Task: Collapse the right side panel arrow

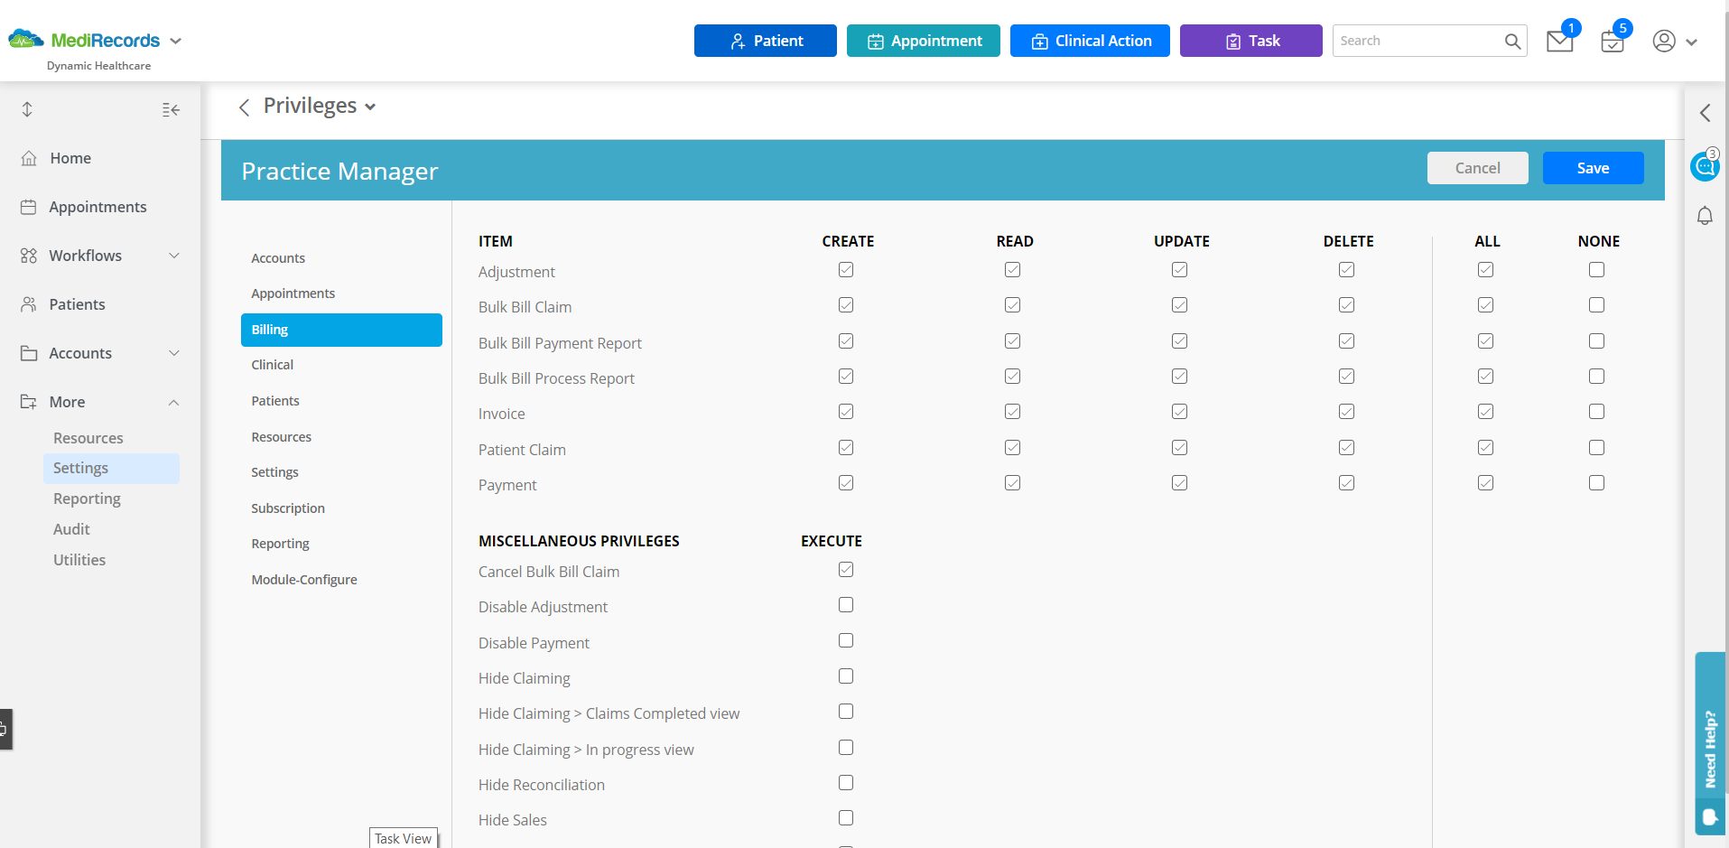Action: [x=1705, y=113]
